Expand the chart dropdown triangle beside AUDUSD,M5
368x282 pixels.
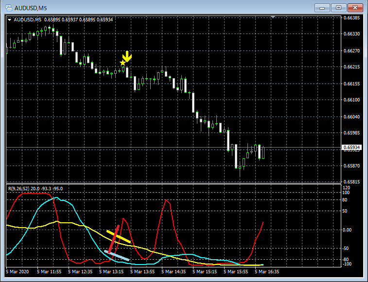pyautogui.click(x=9, y=20)
